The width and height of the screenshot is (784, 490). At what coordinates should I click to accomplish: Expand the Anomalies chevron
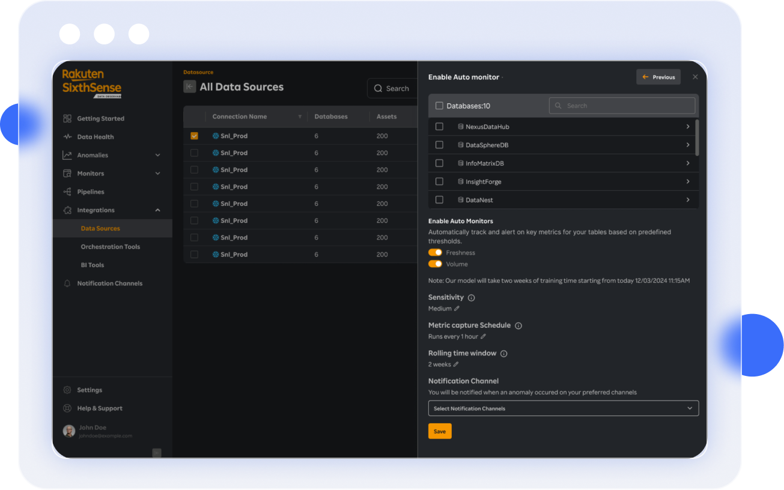pos(158,155)
